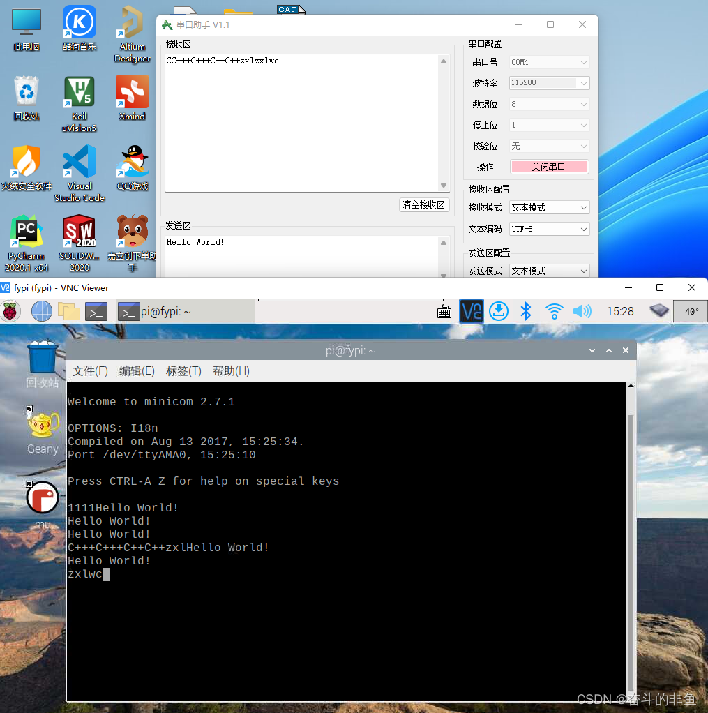The height and width of the screenshot is (713, 708).
Task: Click inside the 接收区 received text area
Action: [x=301, y=123]
